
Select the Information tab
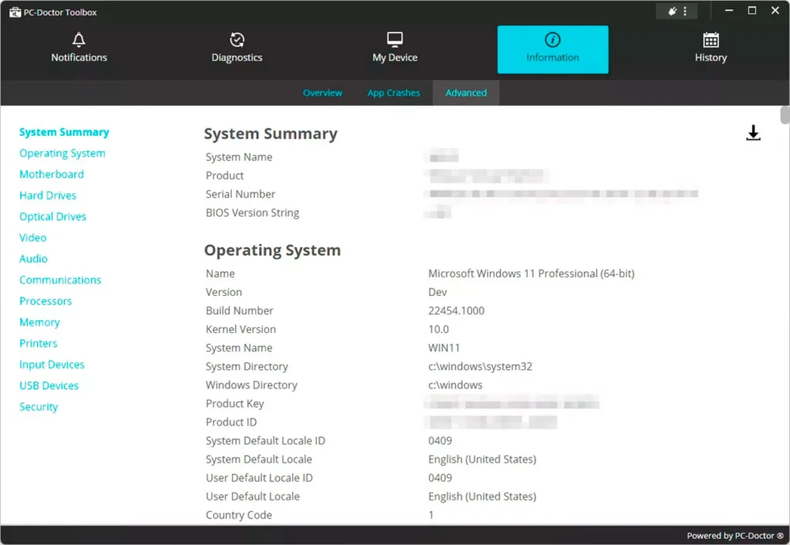coord(552,49)
